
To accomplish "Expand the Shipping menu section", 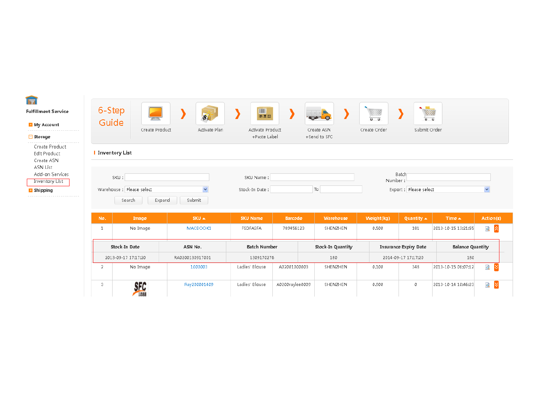I will 31,190.
